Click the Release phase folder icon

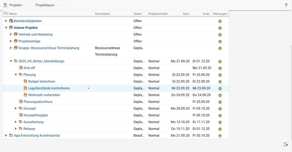point(21,128)
